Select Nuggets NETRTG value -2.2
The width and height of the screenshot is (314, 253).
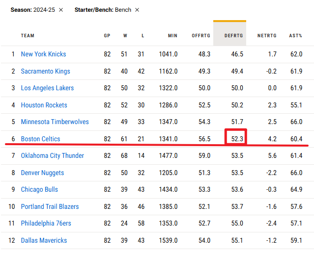pos(271,173)
